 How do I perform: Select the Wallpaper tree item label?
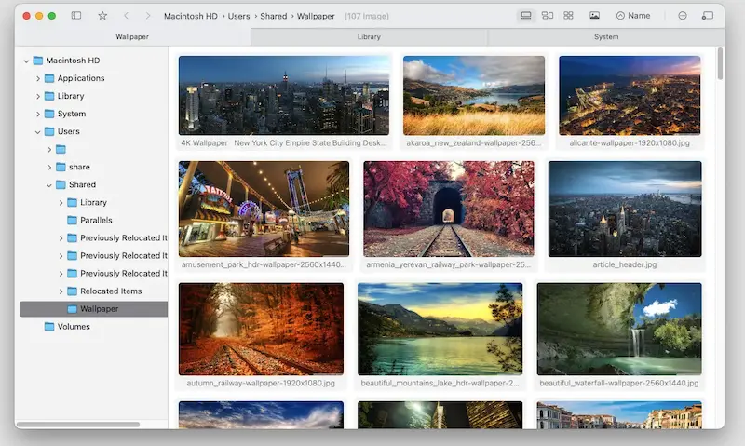pos(99,309)
